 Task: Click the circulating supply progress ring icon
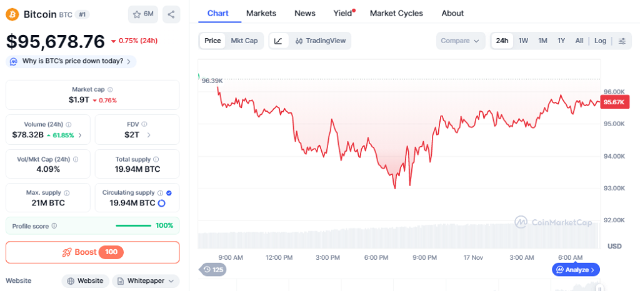161,203
